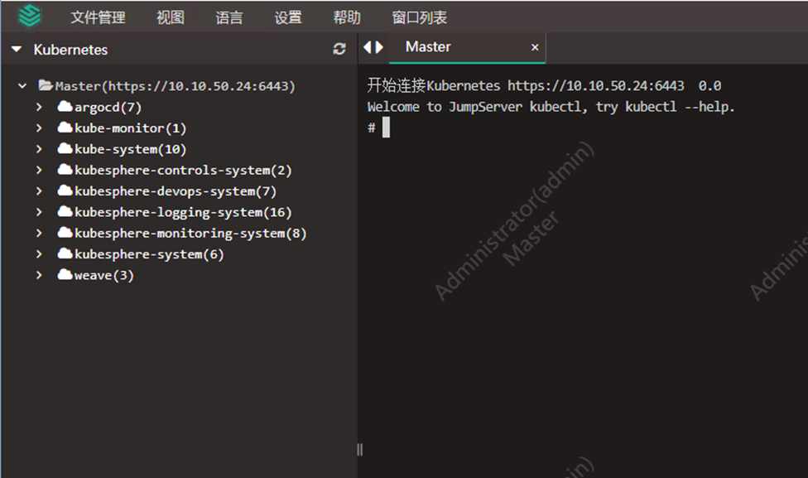The height and width of the screenshot is (478, 808).
Task: Click the Master folder icon
Action: coord(46,85)
